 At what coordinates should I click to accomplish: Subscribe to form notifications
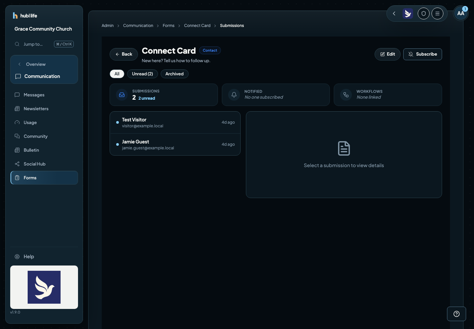coord(423,54)
